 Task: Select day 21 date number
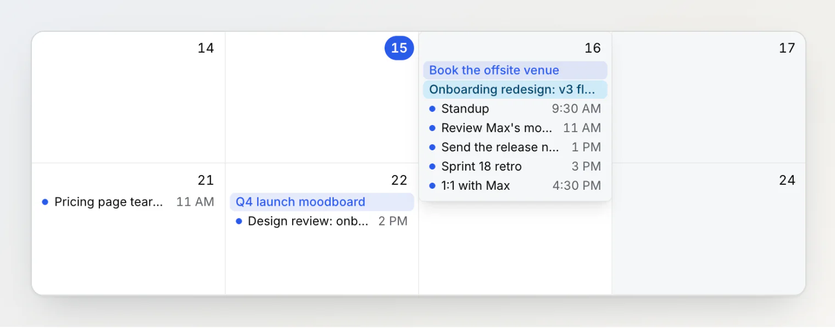pos(205,180)
